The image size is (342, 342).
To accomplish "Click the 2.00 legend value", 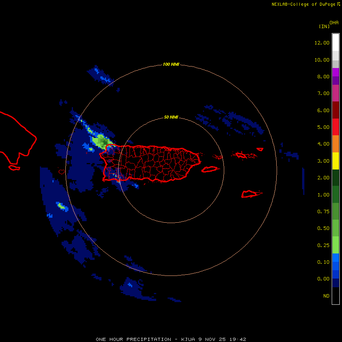I will point(323,178).
